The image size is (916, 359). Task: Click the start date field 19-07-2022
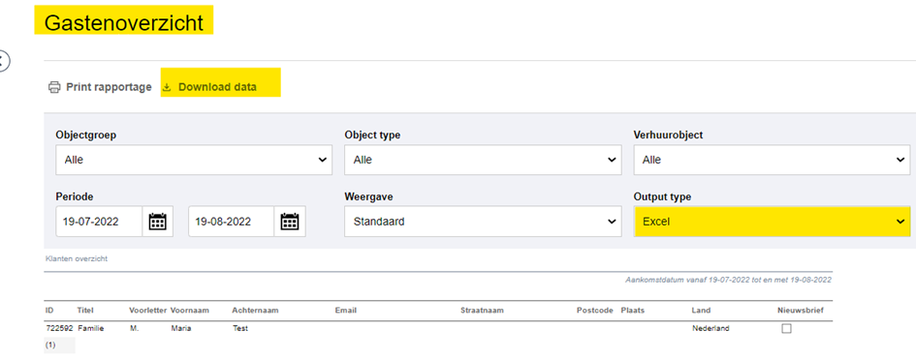[x=99, y=222]
